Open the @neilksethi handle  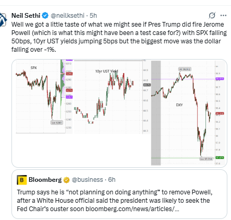click(x=67, y=16)
